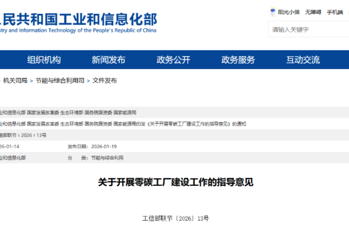Go to 文件发布 in the breadcrumb
This screenshot has height=233, width=349.
tap(104, 80)
